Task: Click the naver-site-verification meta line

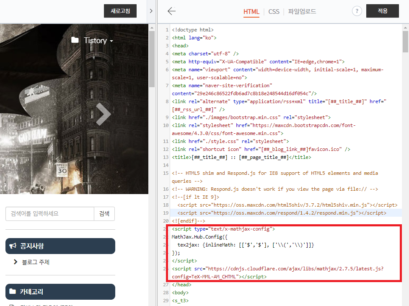Action: pyautogui.click(x=244, y=89)
